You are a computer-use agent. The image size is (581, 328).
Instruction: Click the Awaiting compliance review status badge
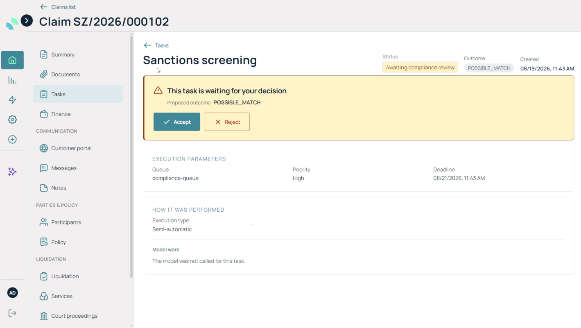tap(420, 68)
